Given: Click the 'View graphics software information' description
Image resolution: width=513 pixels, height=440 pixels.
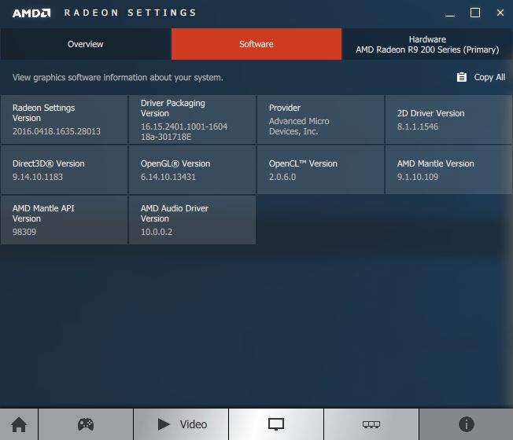Looking at the screenshot, I should (118, 78).
